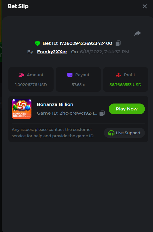This screenshot has height=232, width=153.
Task: Click the Play Now button
Action: click(x=127, y=109)
